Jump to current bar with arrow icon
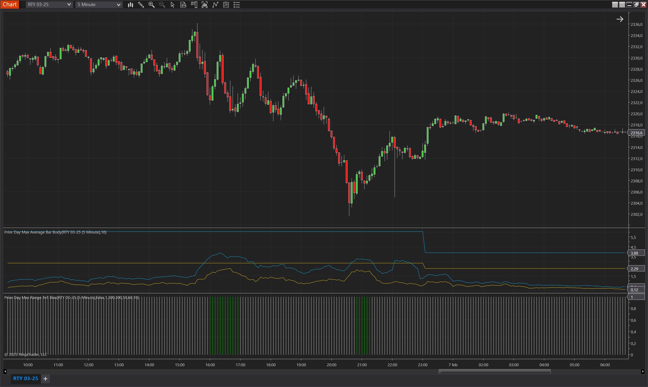648x387 pixels. [620, 19]
